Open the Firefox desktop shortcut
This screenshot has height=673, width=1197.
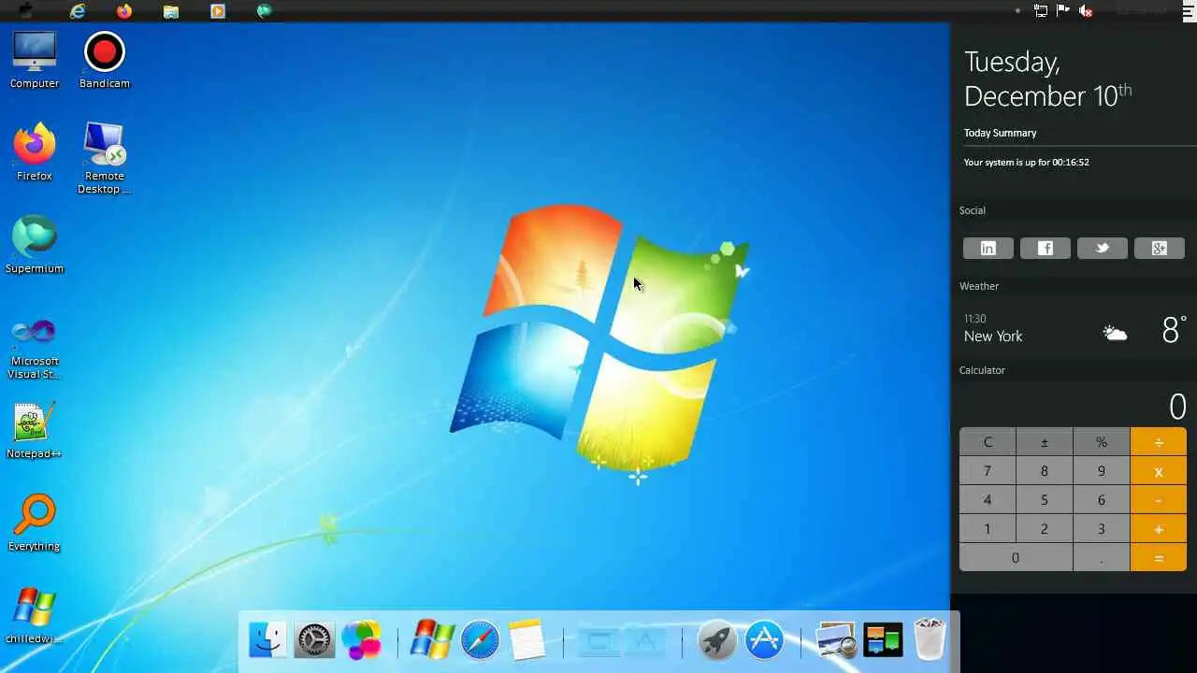(x=35, y=151)
